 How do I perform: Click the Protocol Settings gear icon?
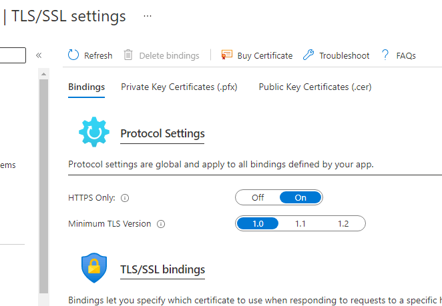pyautogui.click(x=94, y=132)
